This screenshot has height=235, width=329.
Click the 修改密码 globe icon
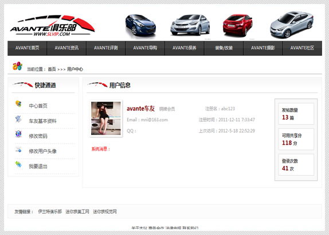coord(18,134)
